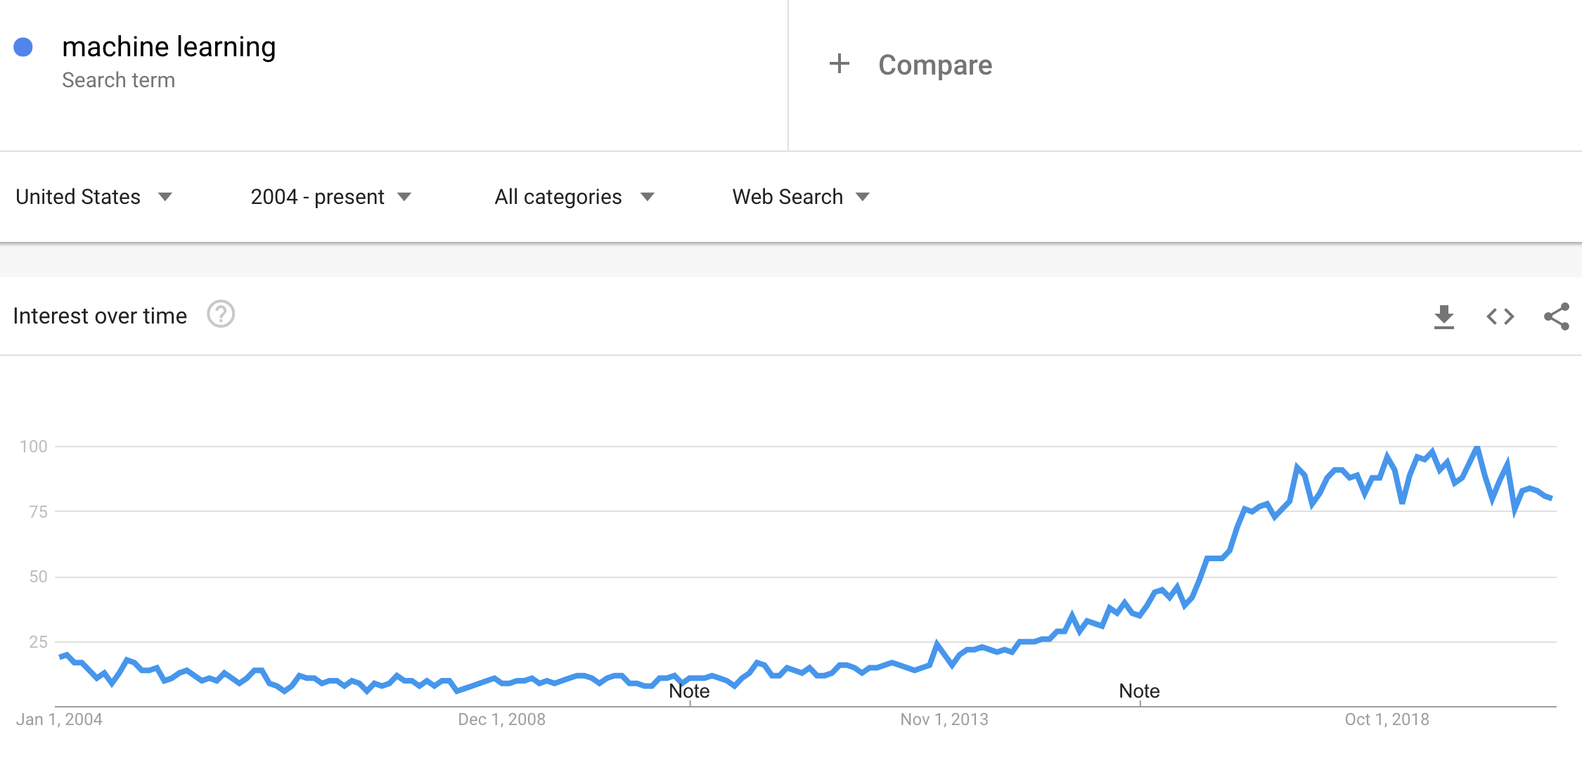Click the peak point of the trend line

(1475, 446)
